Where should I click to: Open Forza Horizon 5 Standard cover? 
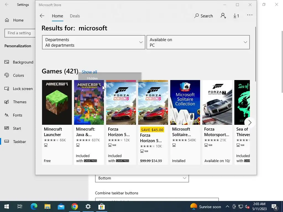(121, 102)
